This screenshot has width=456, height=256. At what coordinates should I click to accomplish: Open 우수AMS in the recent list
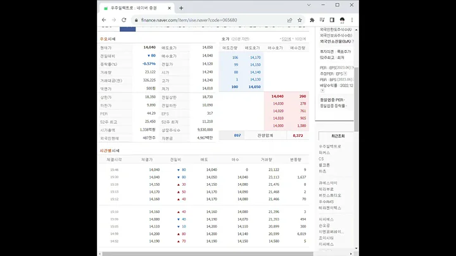pyautogui.click(x=326, y=202)
